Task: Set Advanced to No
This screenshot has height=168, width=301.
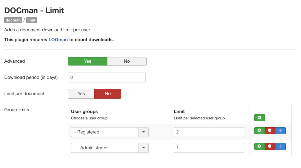Action: coord(127,61)
